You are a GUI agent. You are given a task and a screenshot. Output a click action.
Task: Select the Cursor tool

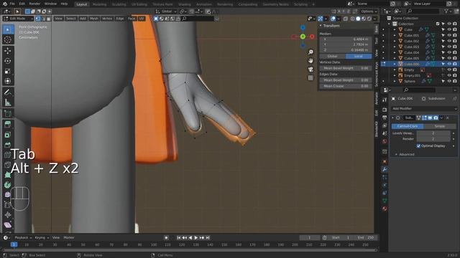click(x=8, y=39)
